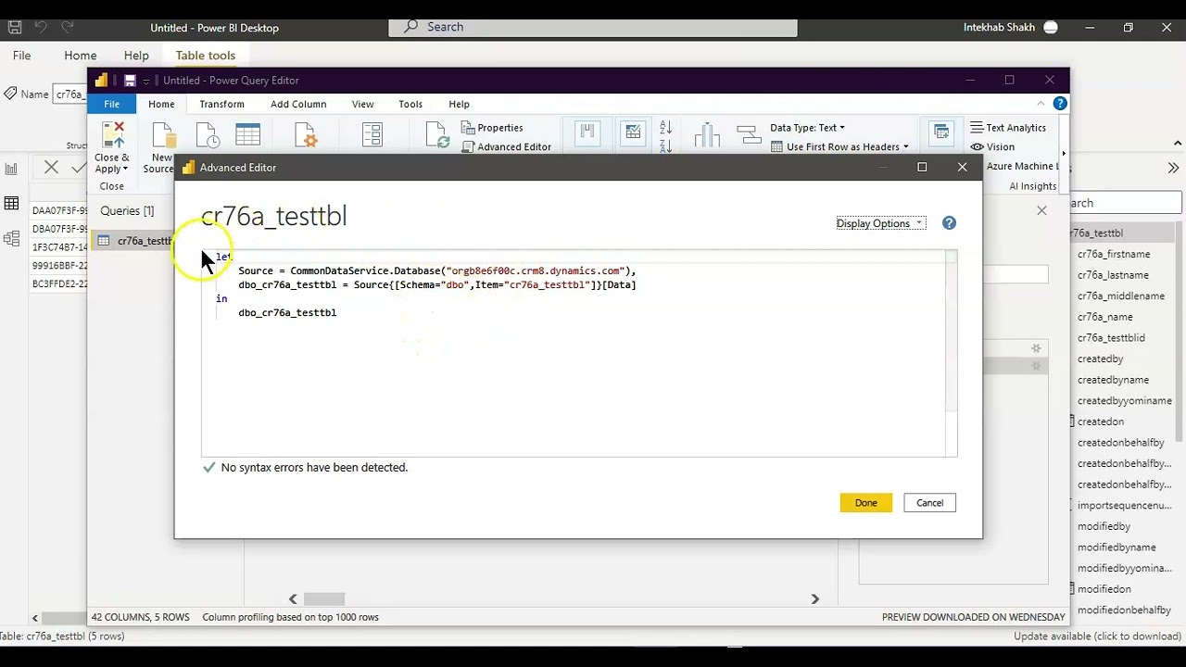Click the Group By icon
This screenshot has height=667, width=1186.
tap(750, 135)
